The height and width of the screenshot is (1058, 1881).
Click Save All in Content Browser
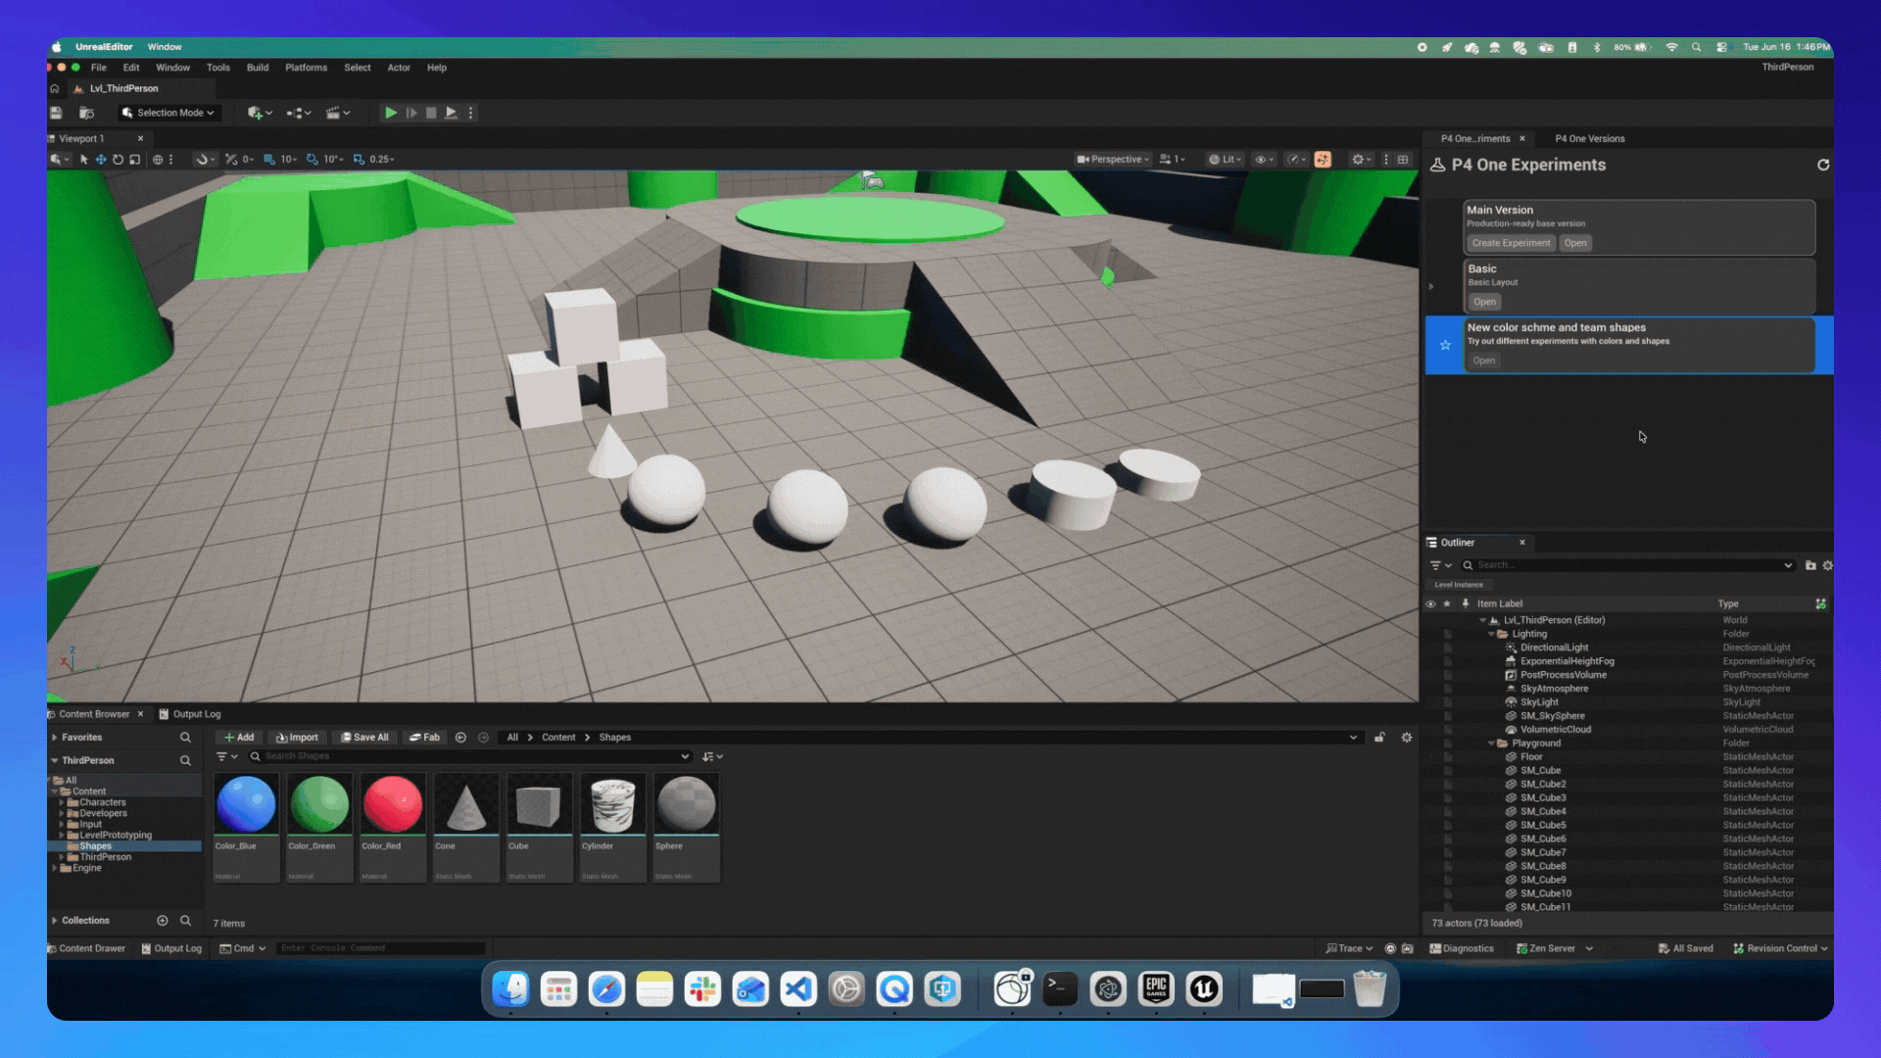click(x=364, y=738)
